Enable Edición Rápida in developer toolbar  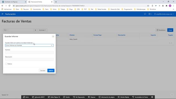click(x=123, y=97)
